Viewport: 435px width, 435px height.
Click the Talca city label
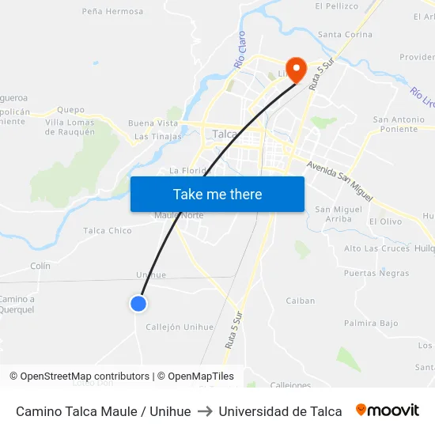[x=225, y=134]
